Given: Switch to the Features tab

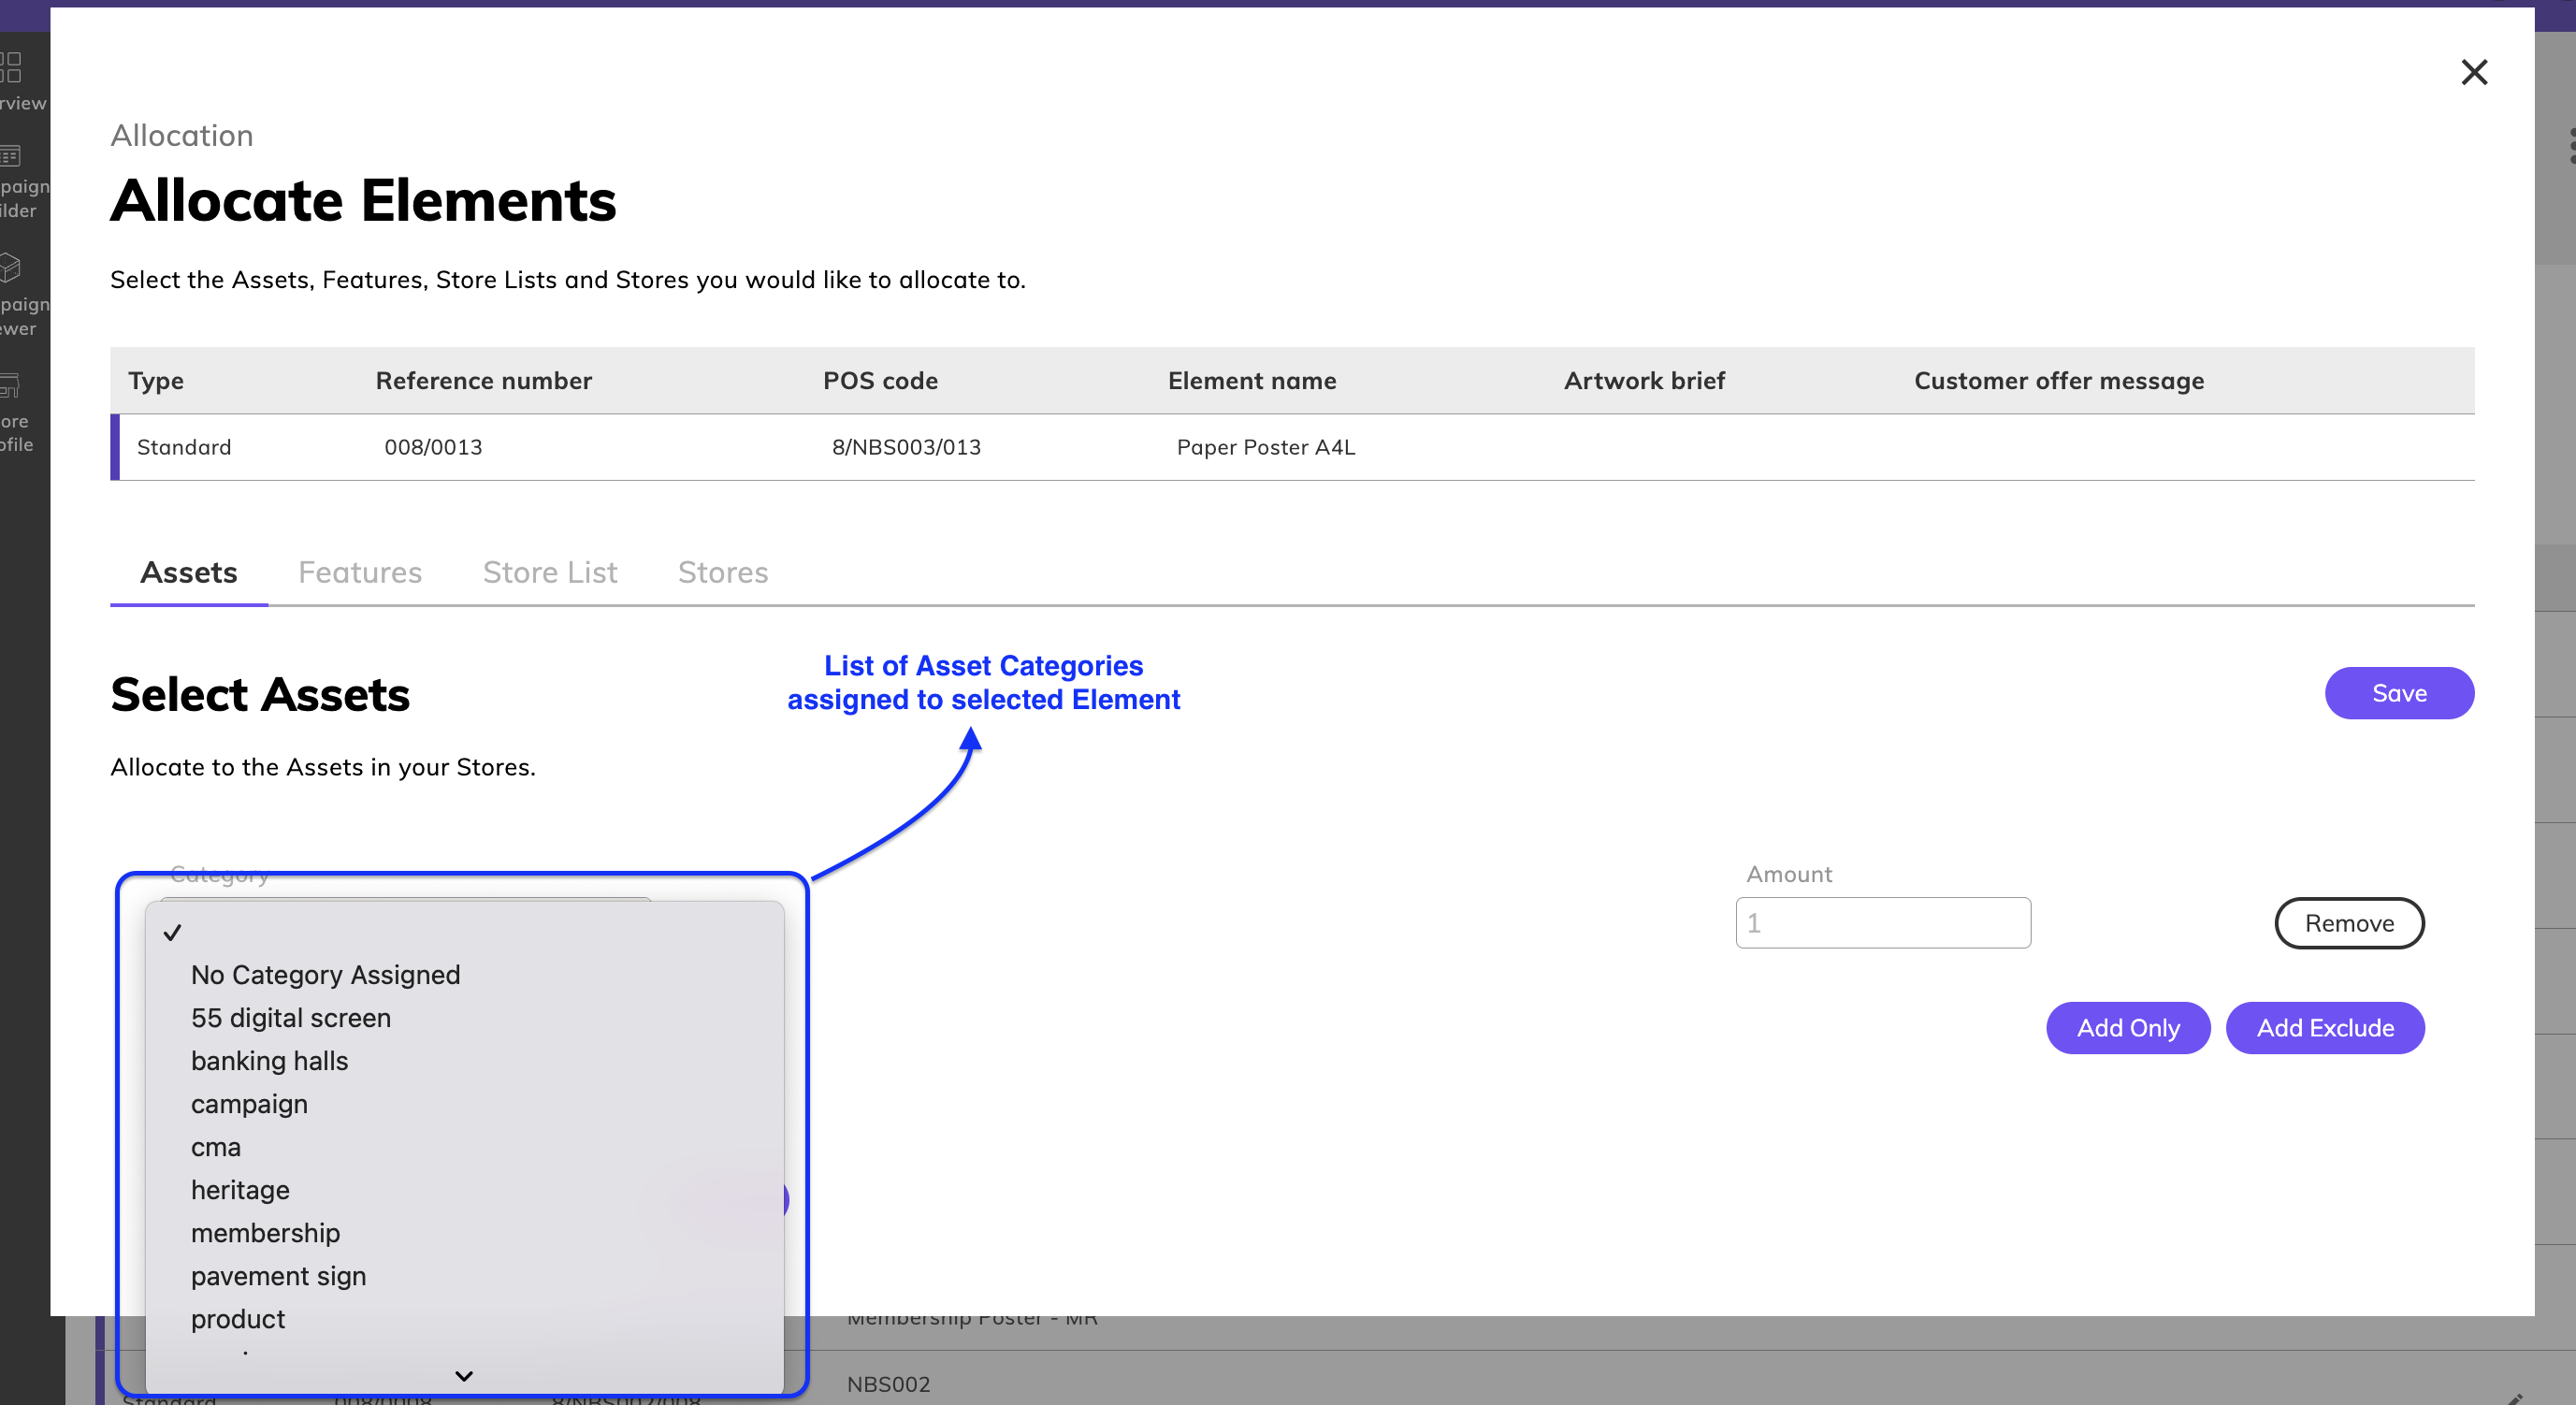Looking at the screenshot, I should (360, 572).
